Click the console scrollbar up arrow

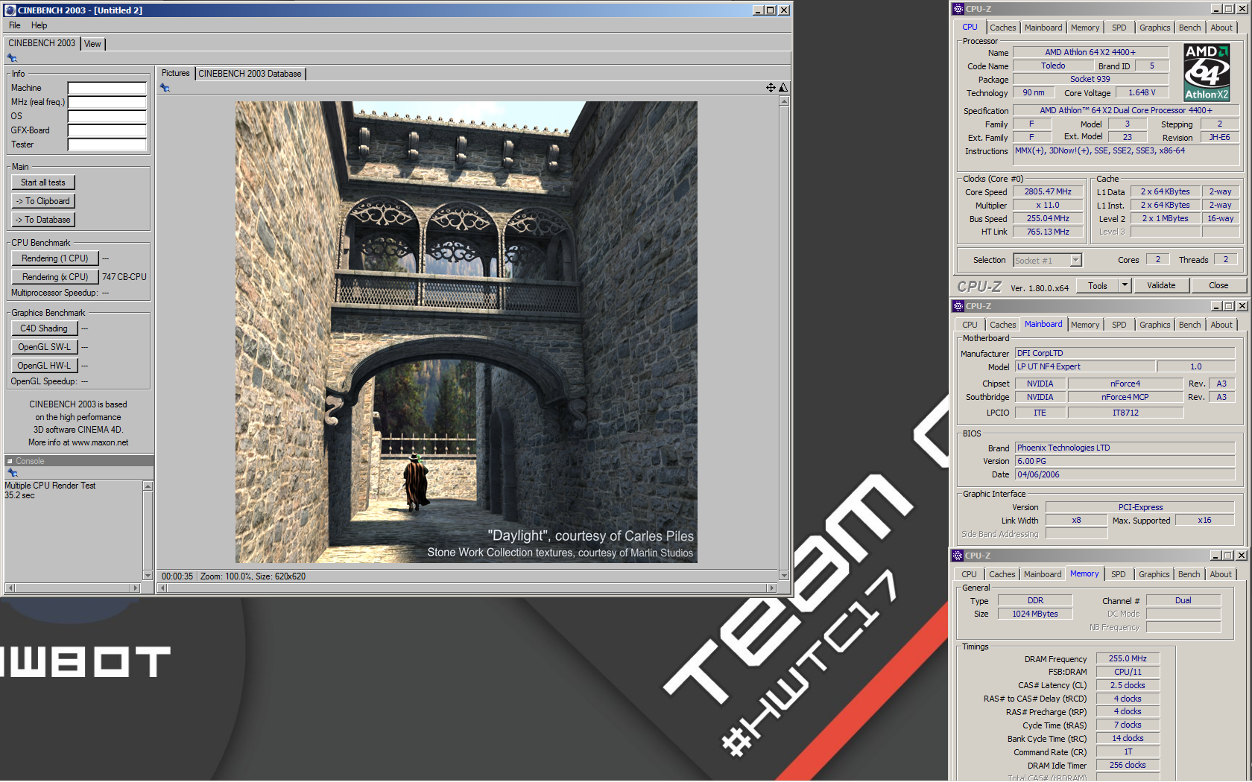[148, 486]
